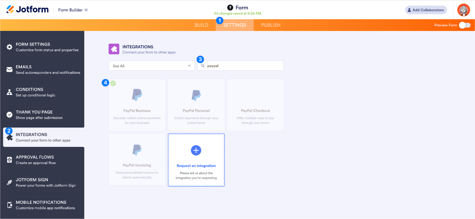Open the Jotform Sign section
This screenshot has height=219, width=475.
(x=42, y=182)
